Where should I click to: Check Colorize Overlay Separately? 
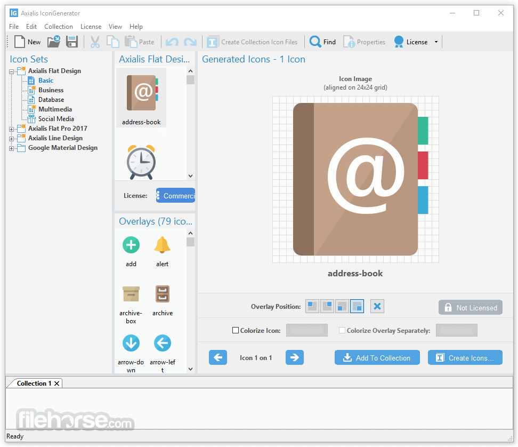(x=342, y=330)
